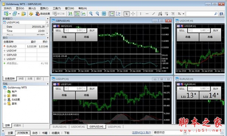Click the tile windows grid icon

(104, 14)
